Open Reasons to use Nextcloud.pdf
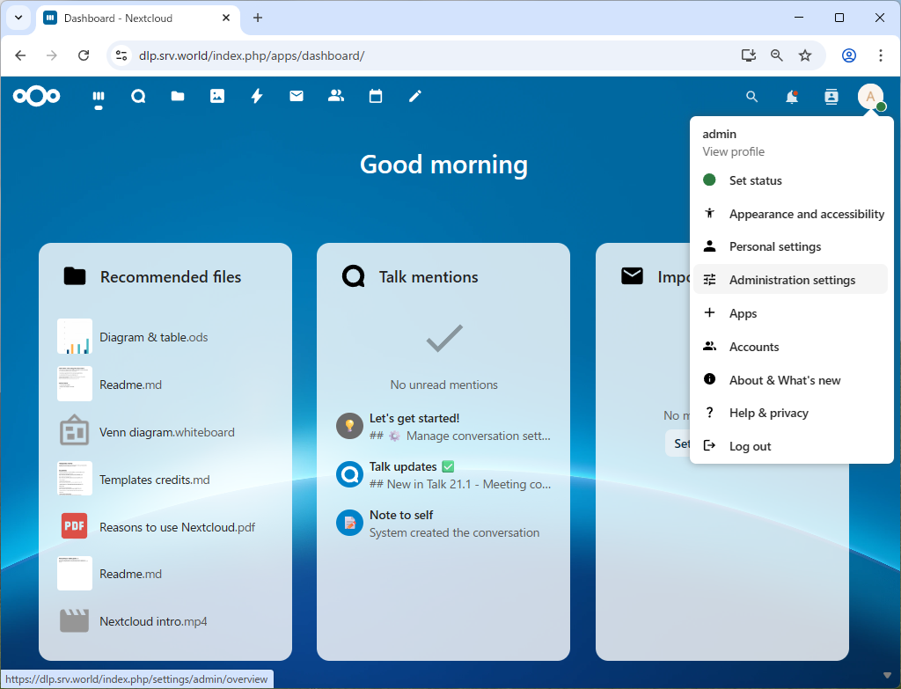 point(177,527)
